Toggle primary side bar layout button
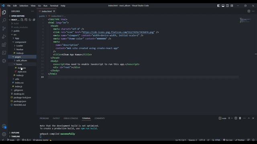This screenshot has height=144, width=257. coord(218,6)
